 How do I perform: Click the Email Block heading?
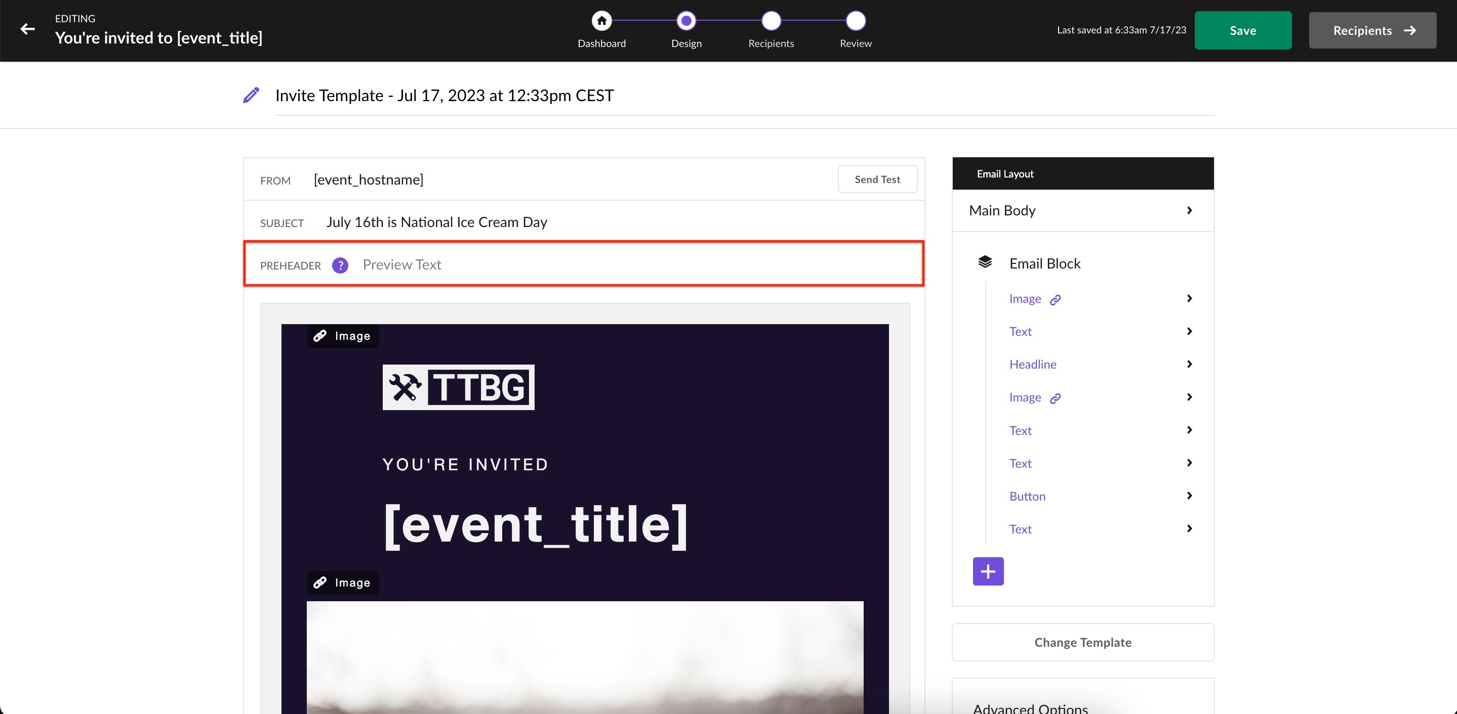pos(1045,264)
